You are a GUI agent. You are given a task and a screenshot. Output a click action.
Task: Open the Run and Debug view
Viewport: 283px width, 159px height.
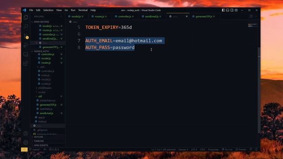pyautogui.click(x=26, y=45)
